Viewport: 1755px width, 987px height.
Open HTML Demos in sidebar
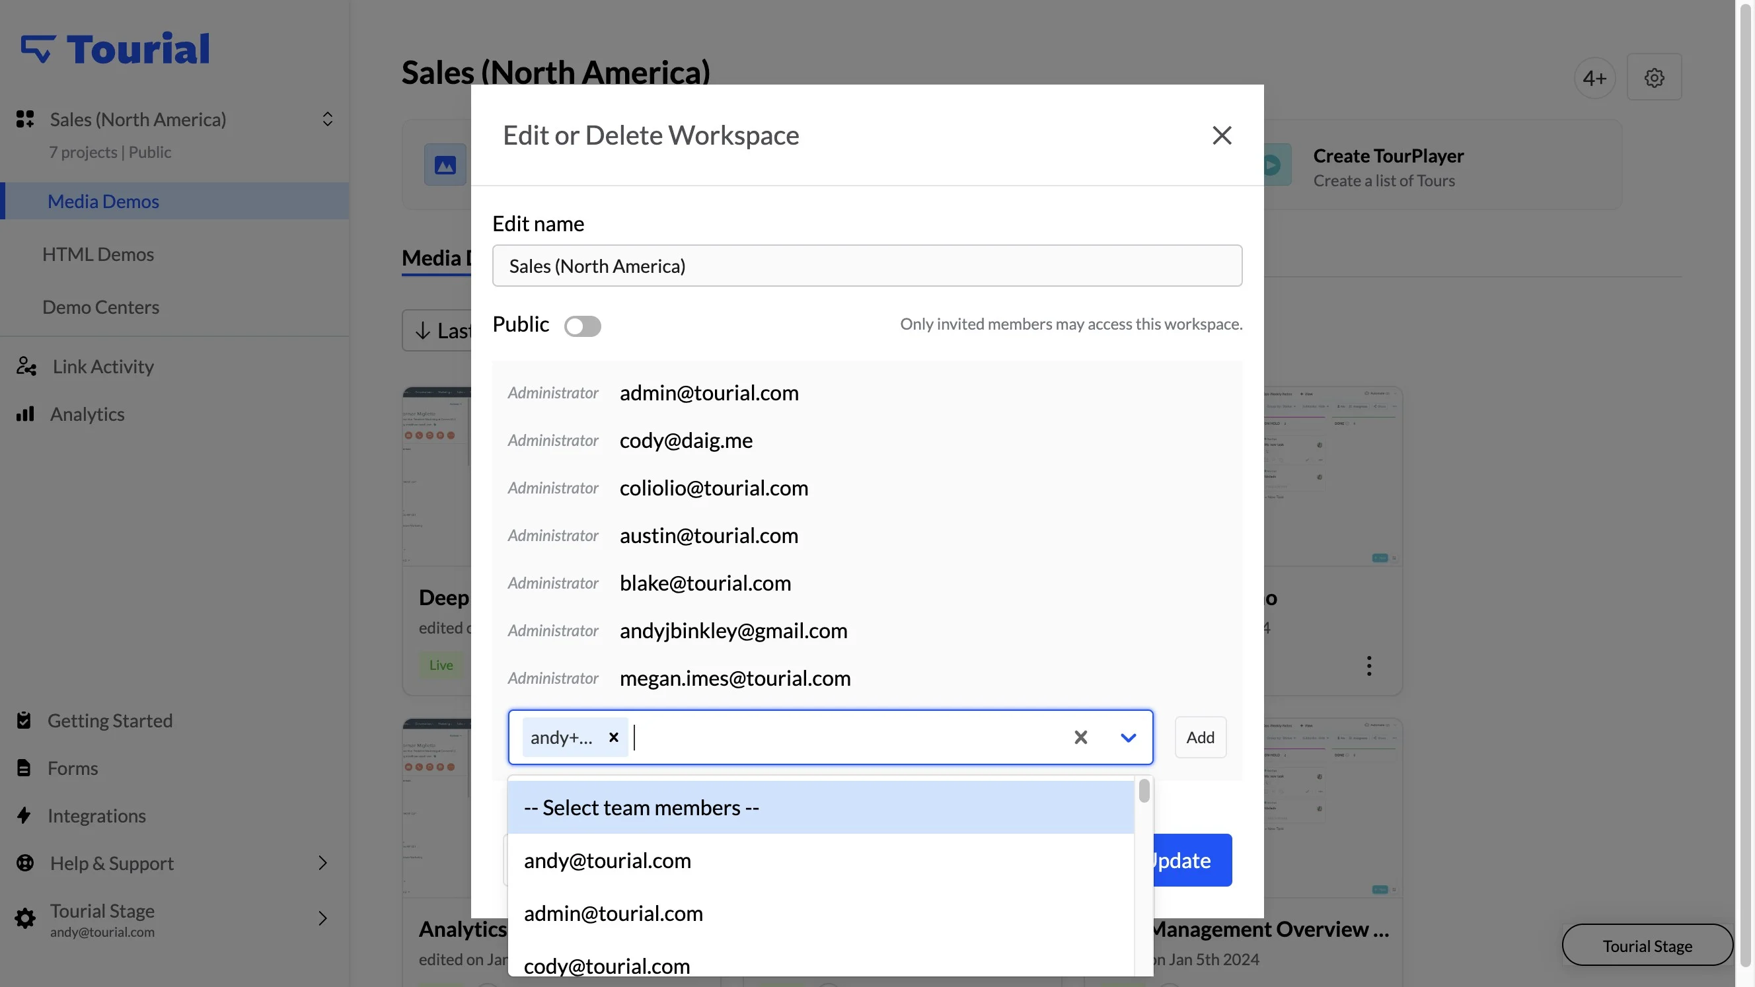pyautogui.click(x=98, y=254)
